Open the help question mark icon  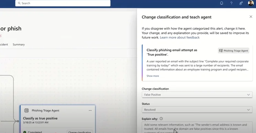231,3
